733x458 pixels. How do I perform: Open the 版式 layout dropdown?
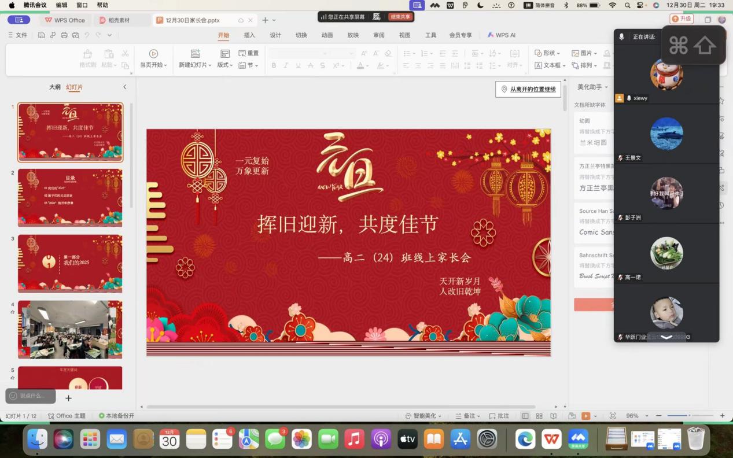tap(225, 65)
